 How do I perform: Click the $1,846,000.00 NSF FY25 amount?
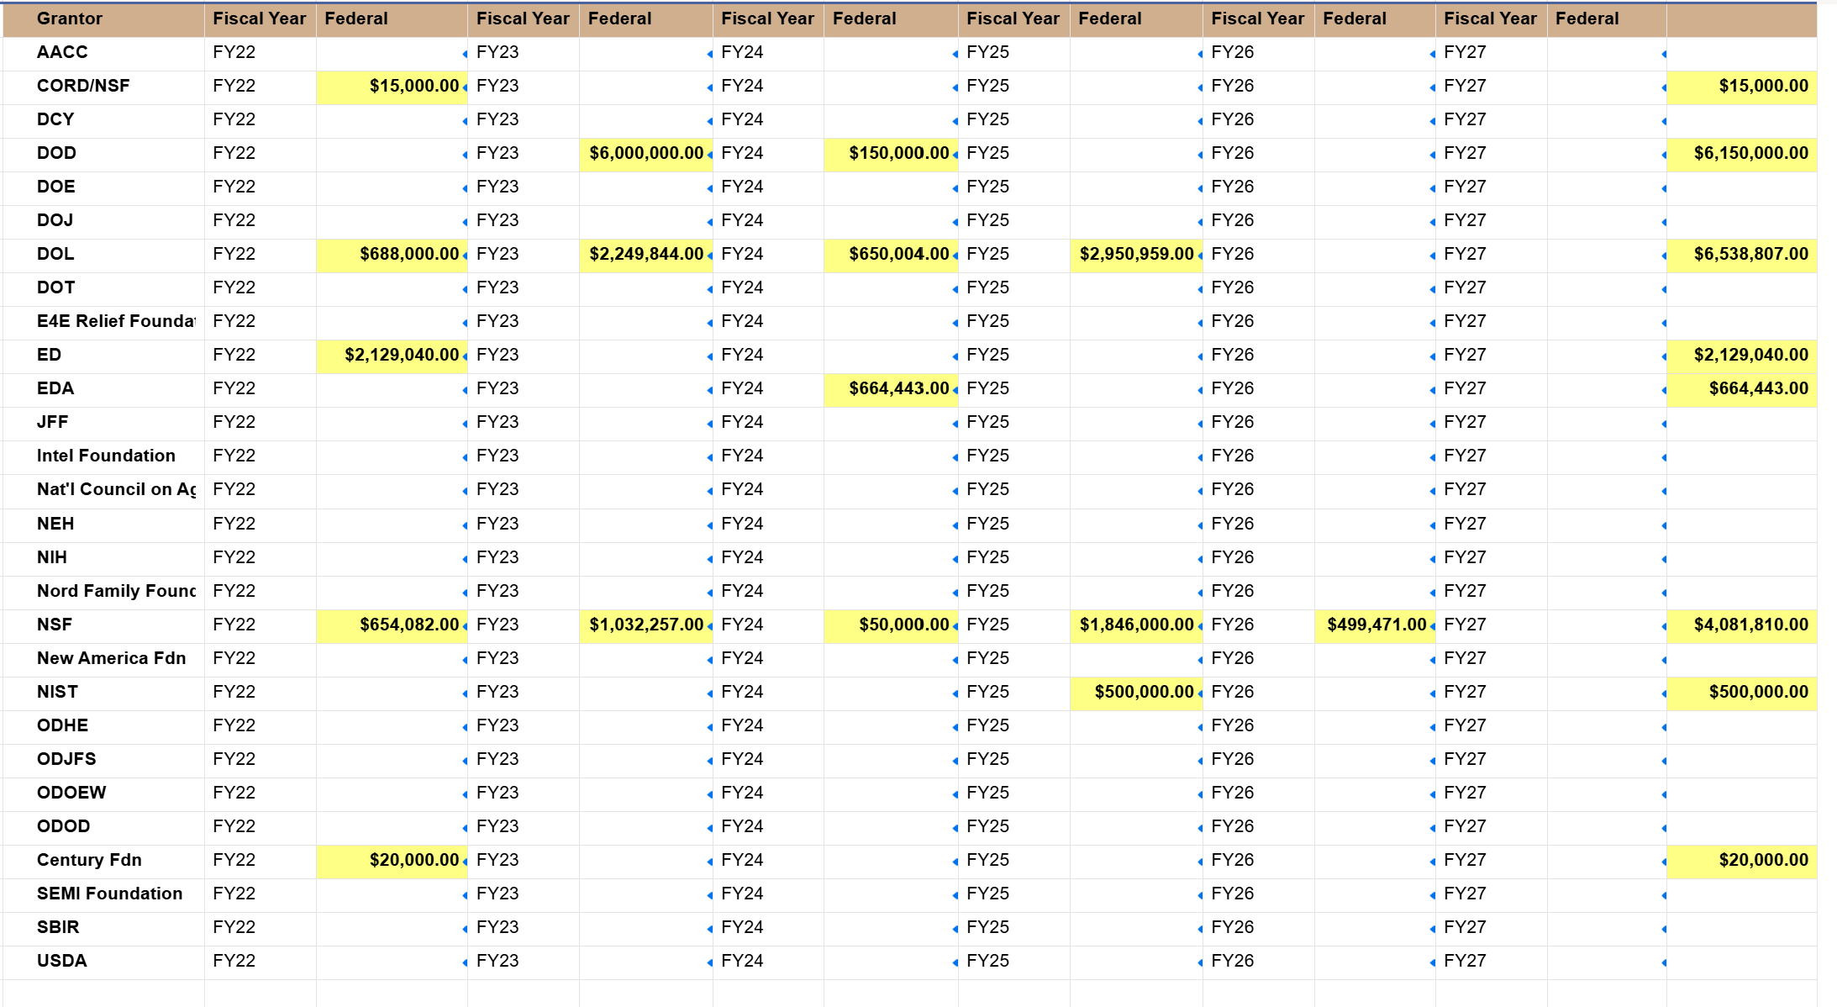[x=1136, y=625]
